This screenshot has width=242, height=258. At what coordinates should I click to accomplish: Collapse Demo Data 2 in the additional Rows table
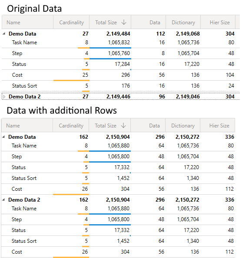(x=3, y=200)
